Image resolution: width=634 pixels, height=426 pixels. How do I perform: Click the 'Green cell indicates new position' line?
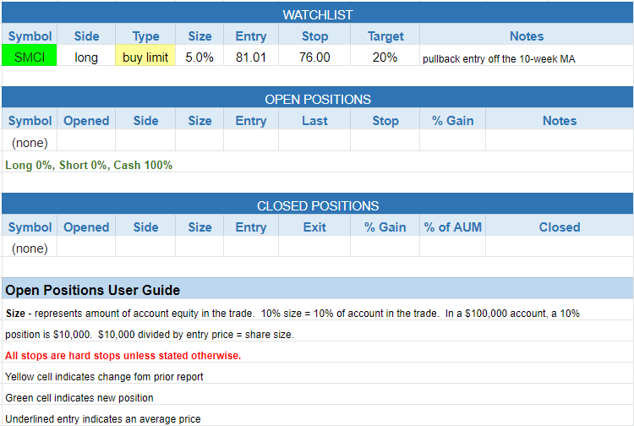[x=79, y=398]
